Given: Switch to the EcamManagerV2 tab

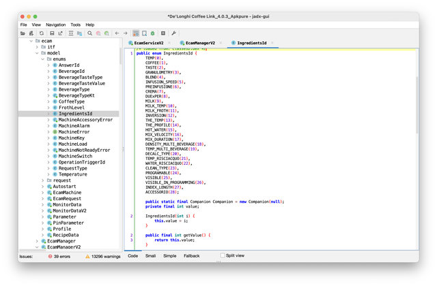Looking at the screenshot, I should click(x=200, y=43).
